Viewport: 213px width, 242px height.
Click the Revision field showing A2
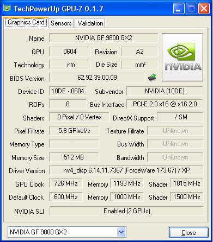tap(139, 52)
